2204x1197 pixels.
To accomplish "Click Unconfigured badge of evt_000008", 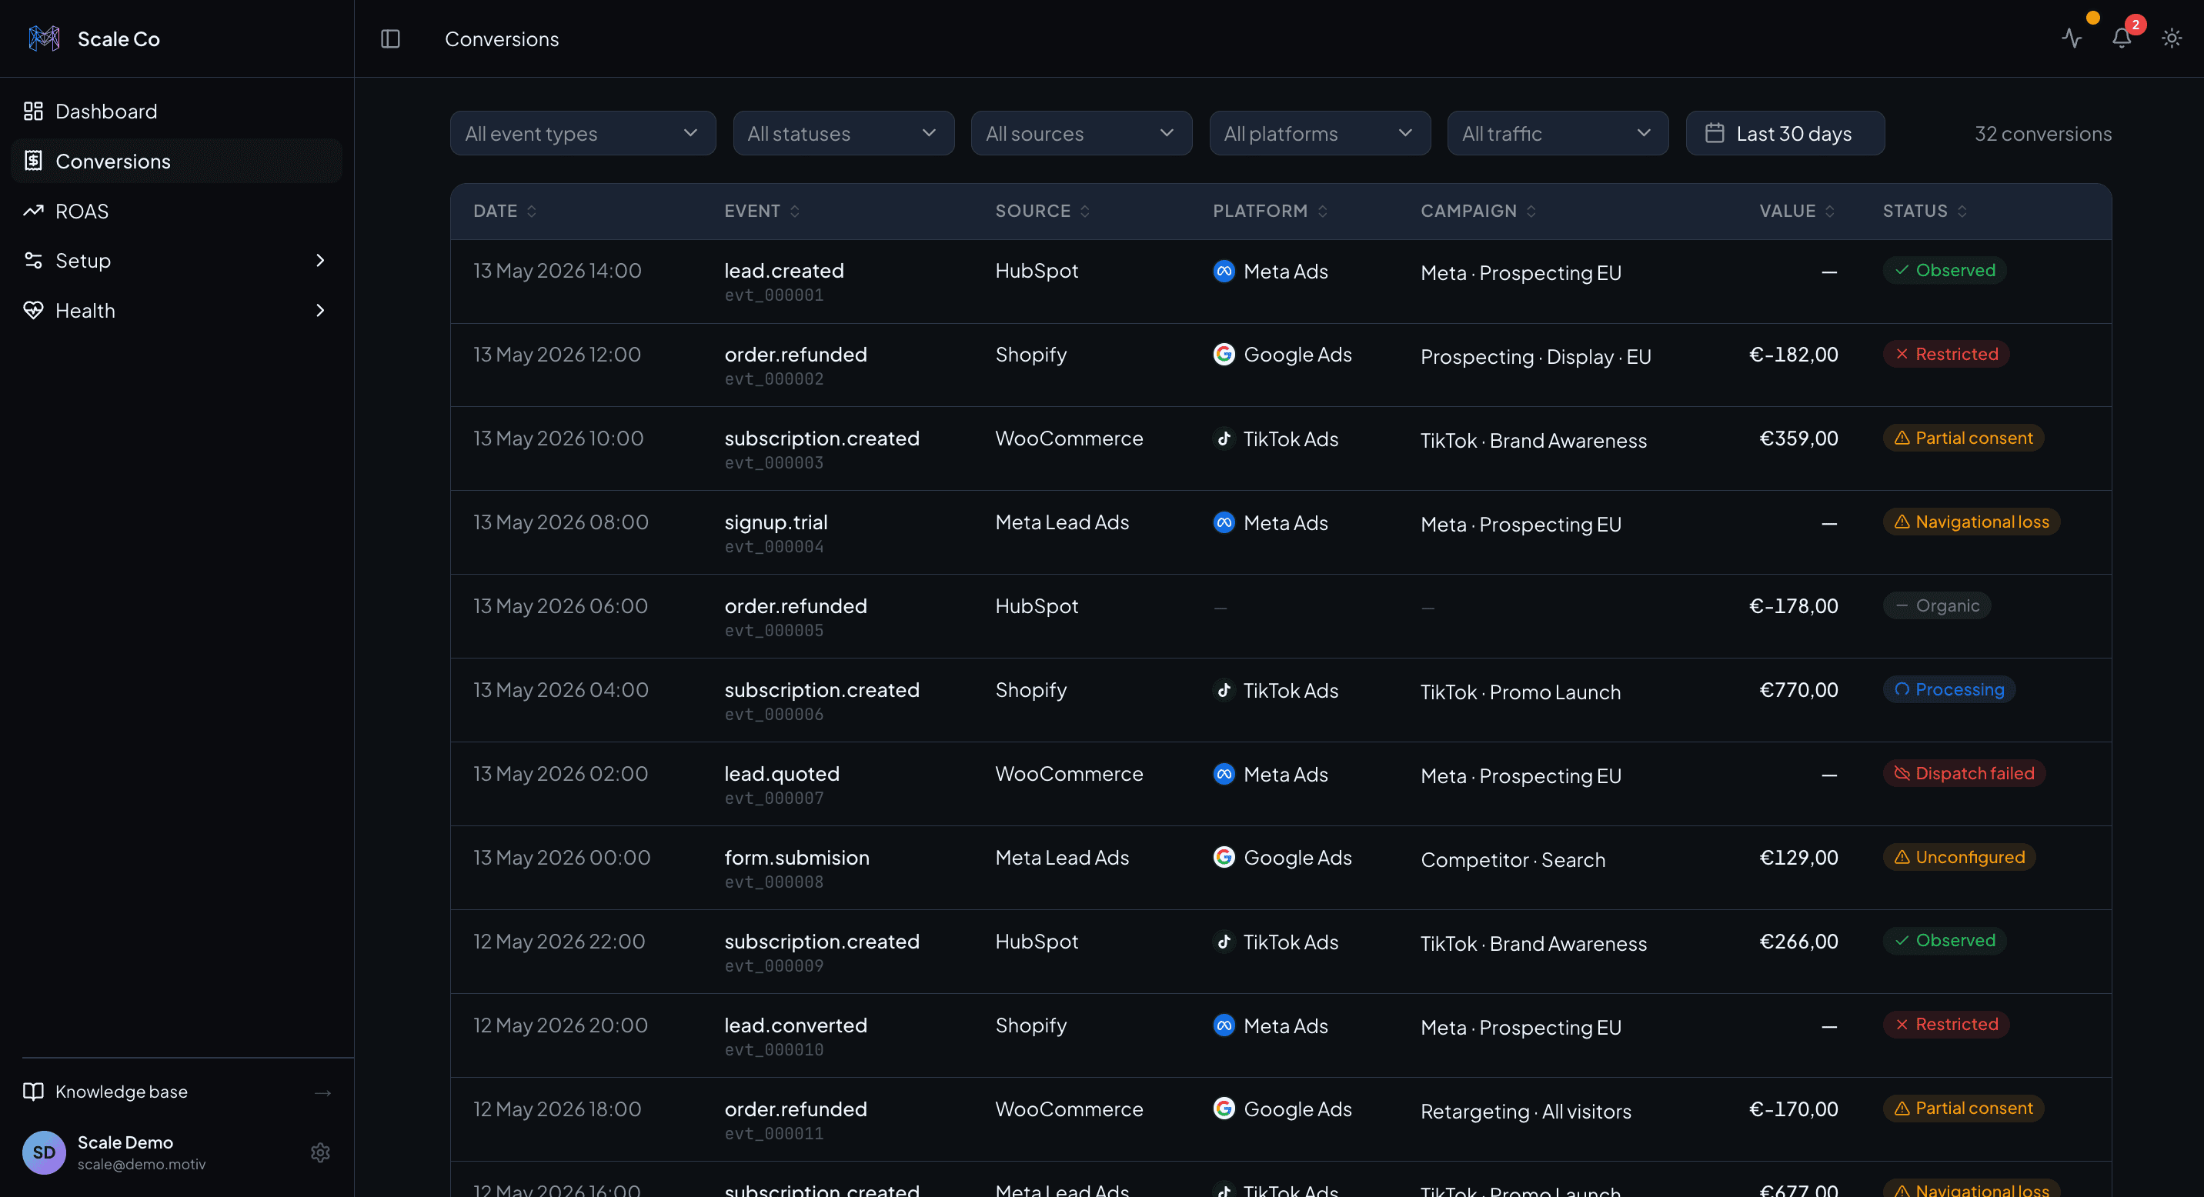I will [1959, 857].
